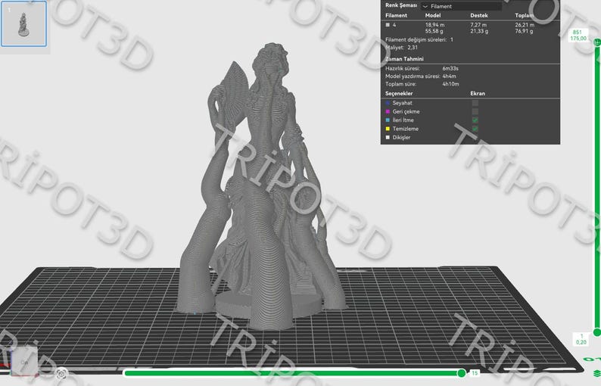The width and height of the screenshot is (601, 386).
Task: Click the layers stack icon
Action: [596, 373]
